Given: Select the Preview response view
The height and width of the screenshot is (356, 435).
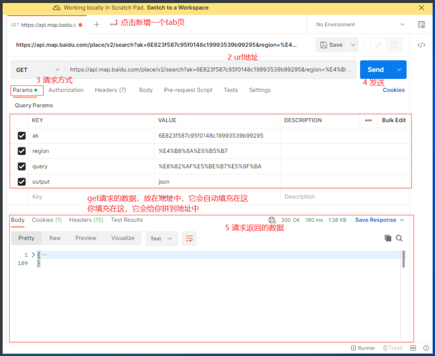Looking at the screenshot, I should [86, 238].
